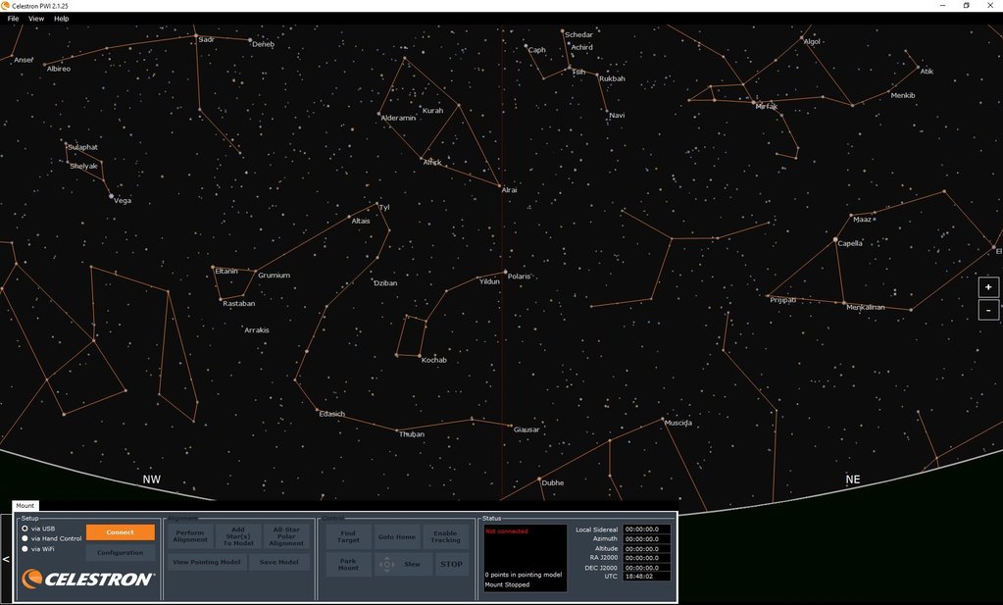Select the star Capella on the map
Screen dimensions: 1003x605
(835, 239)
